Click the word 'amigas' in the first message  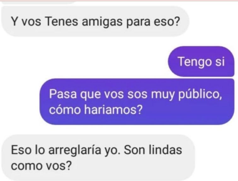click(x=102, y=21)
